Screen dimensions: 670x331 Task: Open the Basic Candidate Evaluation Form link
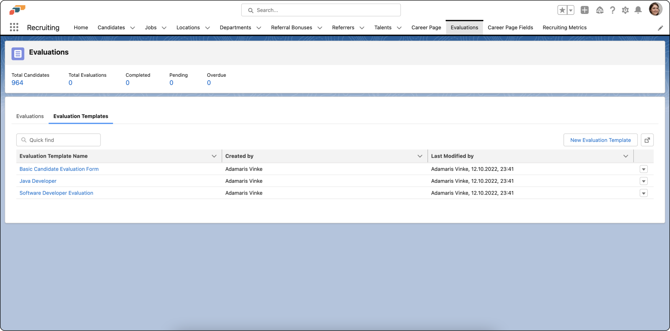(59, 169)
